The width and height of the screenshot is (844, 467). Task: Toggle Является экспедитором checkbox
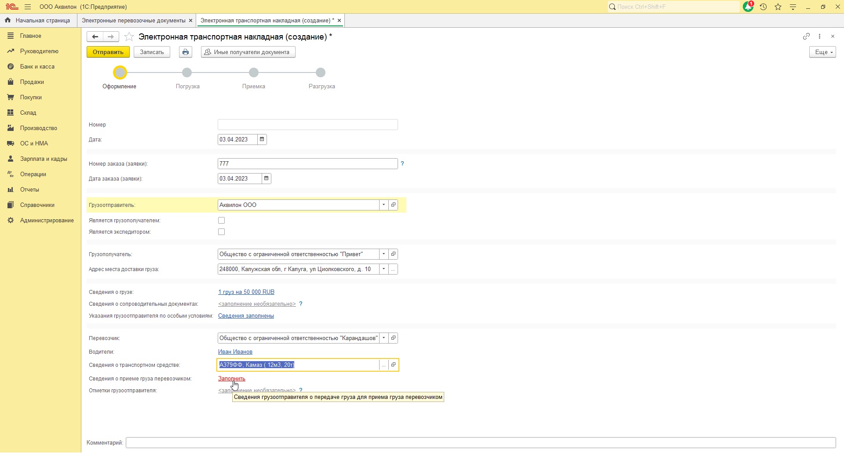coord(222,232)
